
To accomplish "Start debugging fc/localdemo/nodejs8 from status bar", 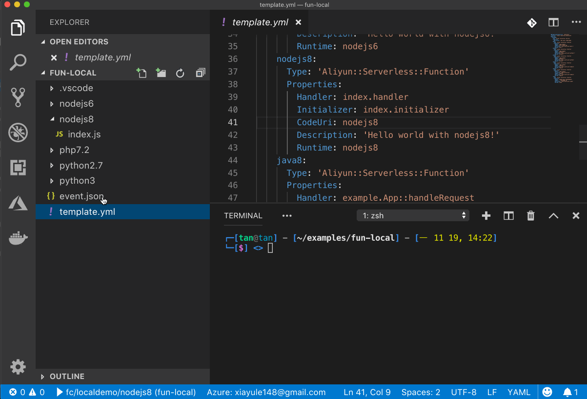I will point(126,392).
